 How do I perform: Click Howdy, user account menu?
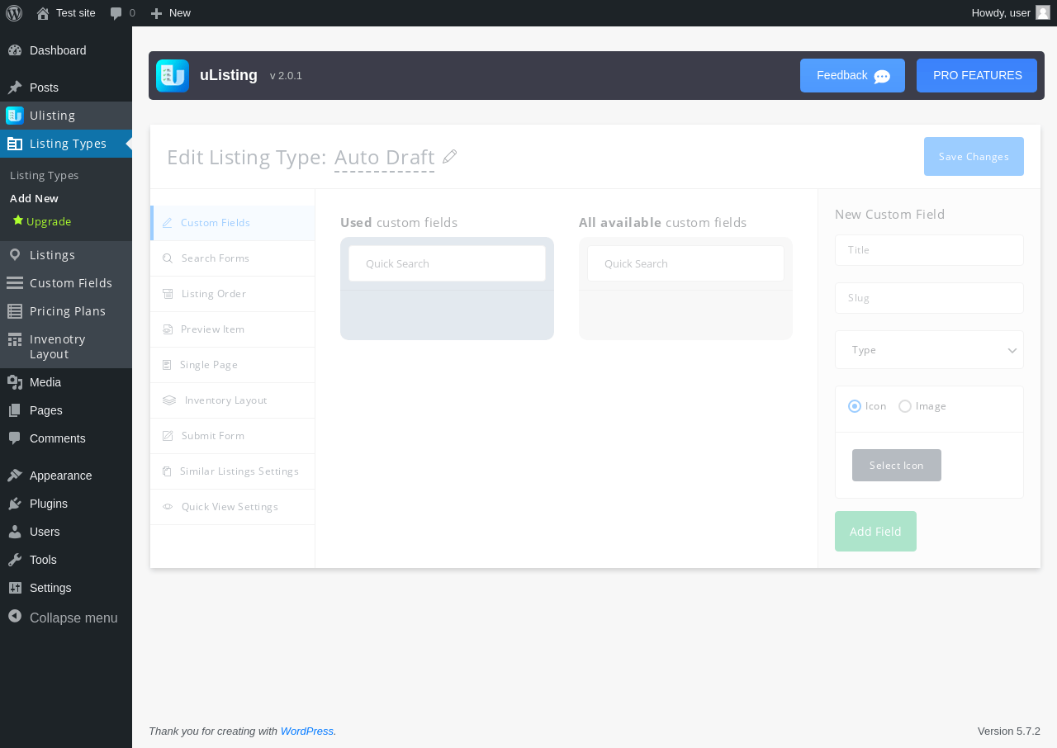coord(1011,13)
